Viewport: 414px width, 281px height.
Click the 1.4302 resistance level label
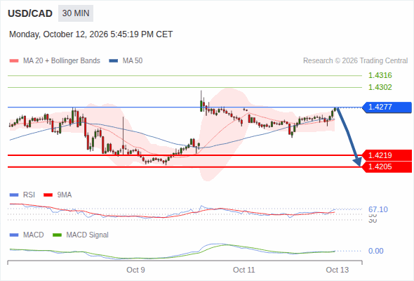pyautogui.click(x=380, y=87)
